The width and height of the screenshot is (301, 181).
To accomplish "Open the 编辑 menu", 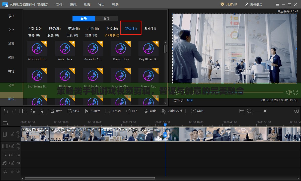I will coord(73,5).
